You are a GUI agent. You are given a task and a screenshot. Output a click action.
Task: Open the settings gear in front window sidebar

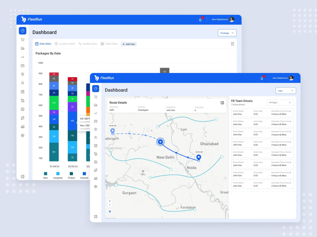96,187
